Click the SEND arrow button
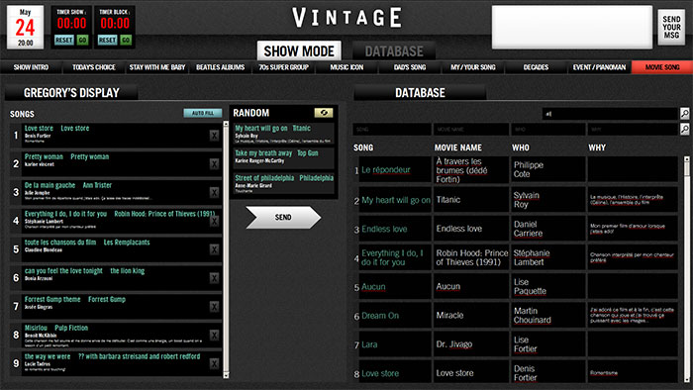Screen dimensions: 693x390 (283, 218)
